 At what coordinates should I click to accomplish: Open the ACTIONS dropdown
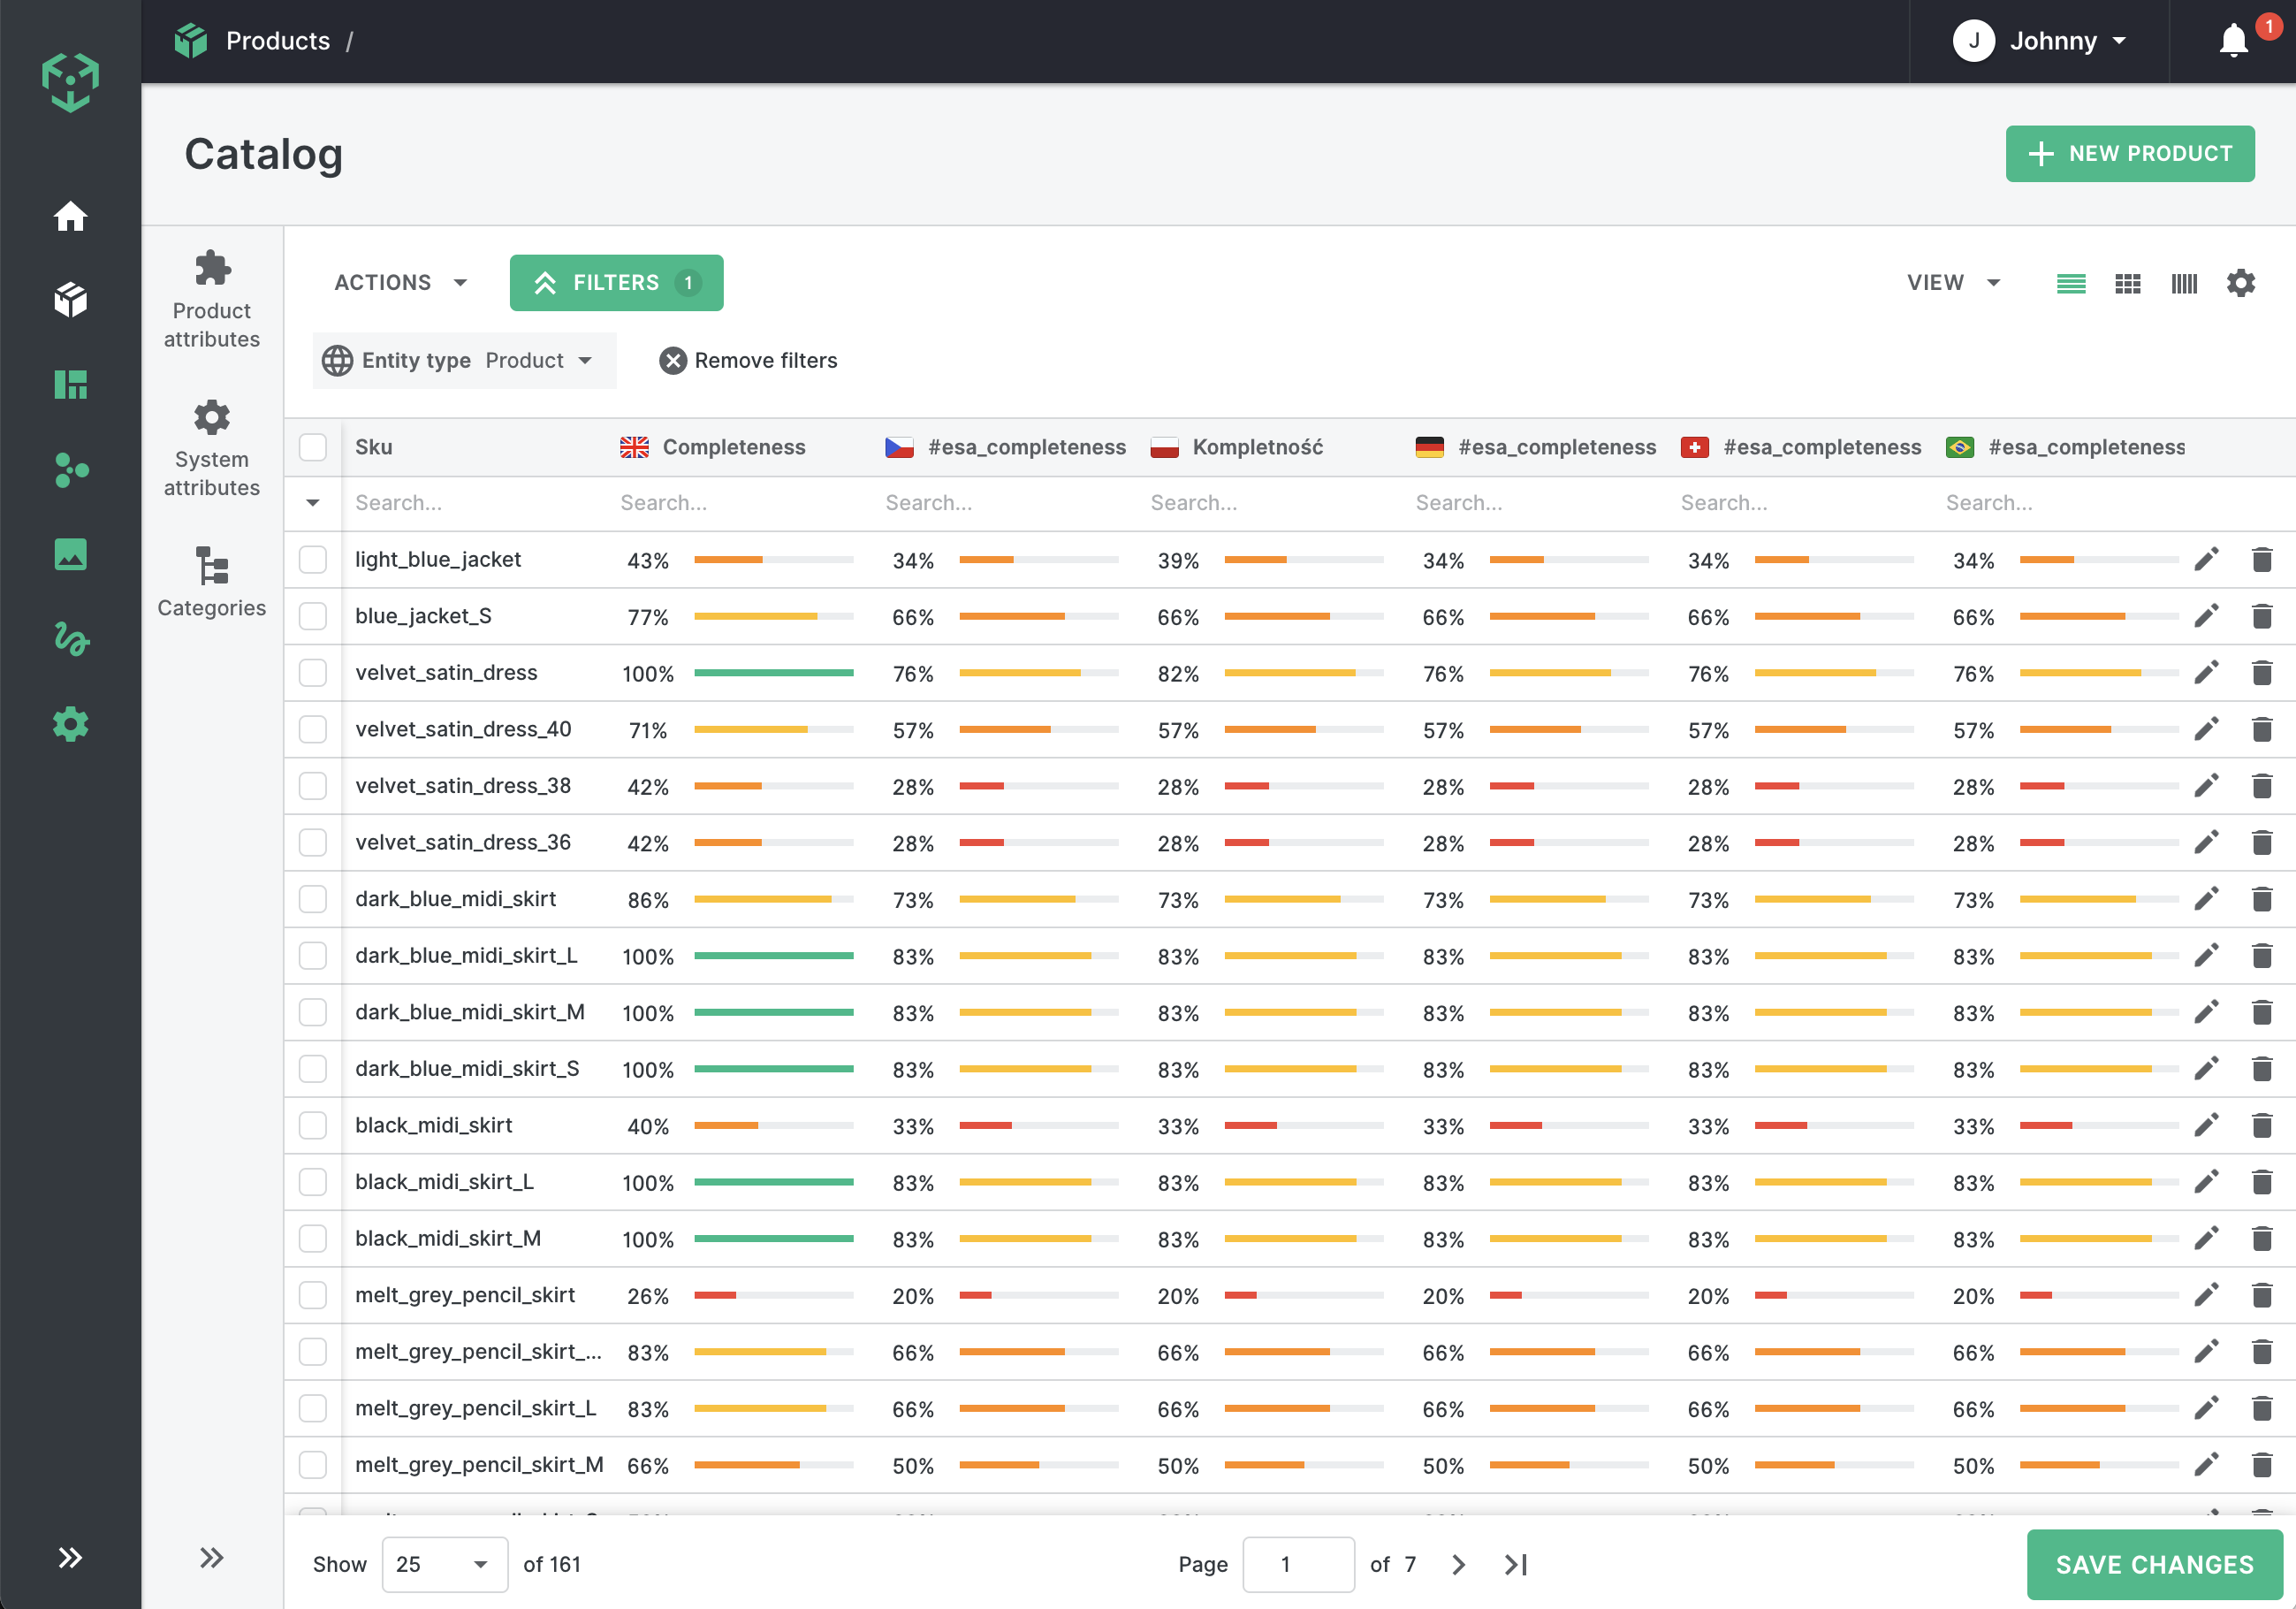pos(400,283)
